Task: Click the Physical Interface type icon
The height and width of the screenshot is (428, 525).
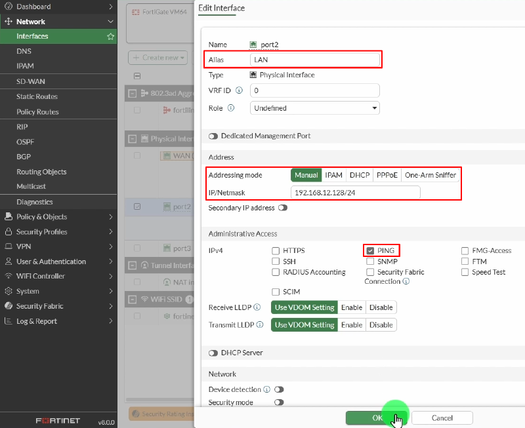Action: 253,75
